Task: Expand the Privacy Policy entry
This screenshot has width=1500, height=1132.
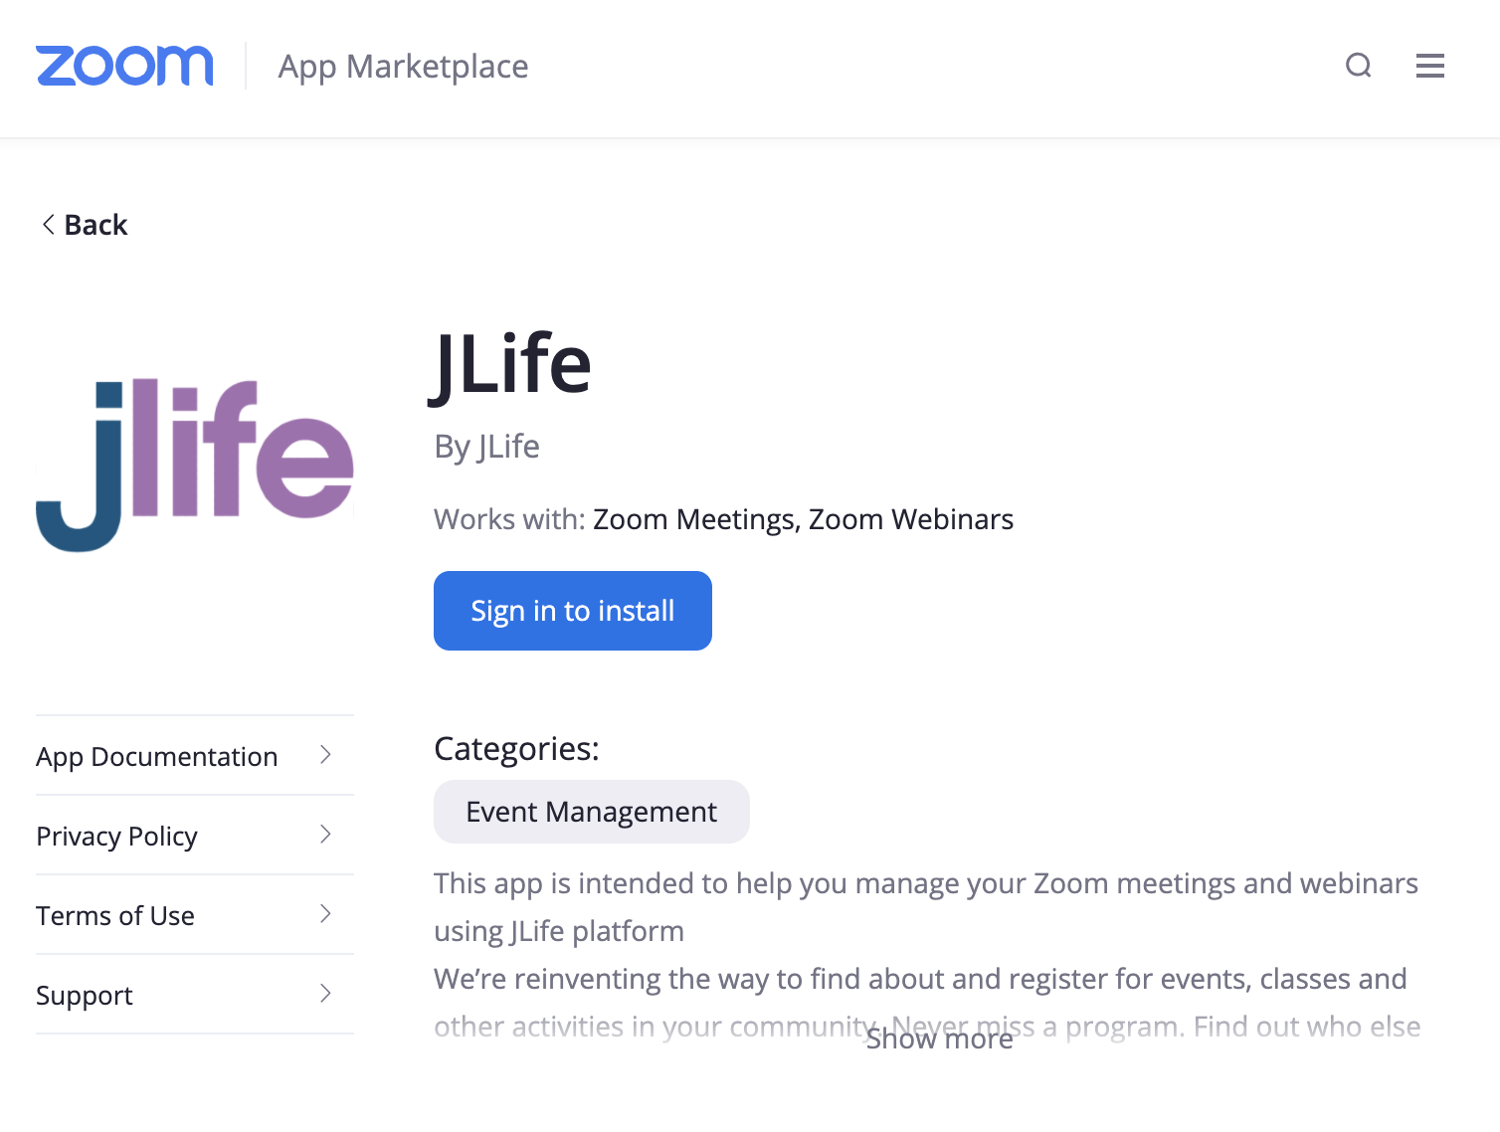Action: [x=325, y=836]
